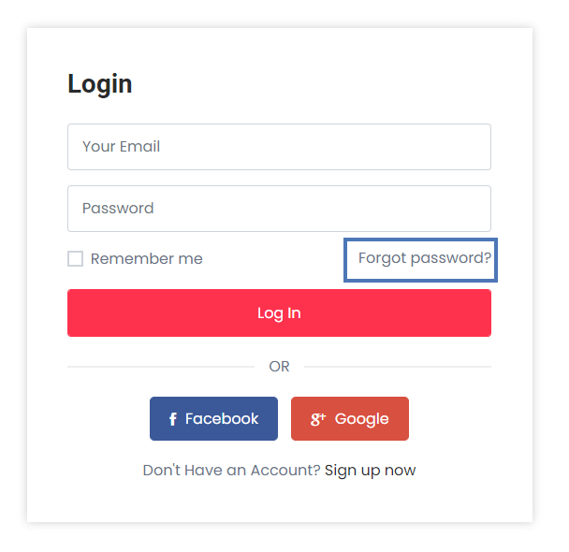Viewport: 569px width, 552px height.
Task: Follow the Sign up now link
Action: [371, 470]
